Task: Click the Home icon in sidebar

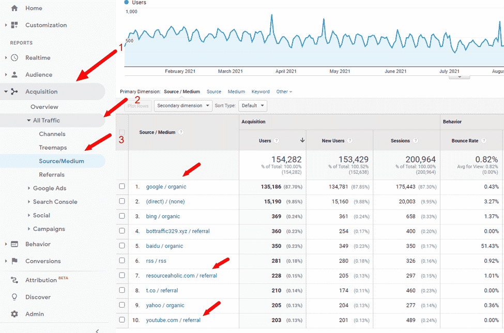Action: 14,8
